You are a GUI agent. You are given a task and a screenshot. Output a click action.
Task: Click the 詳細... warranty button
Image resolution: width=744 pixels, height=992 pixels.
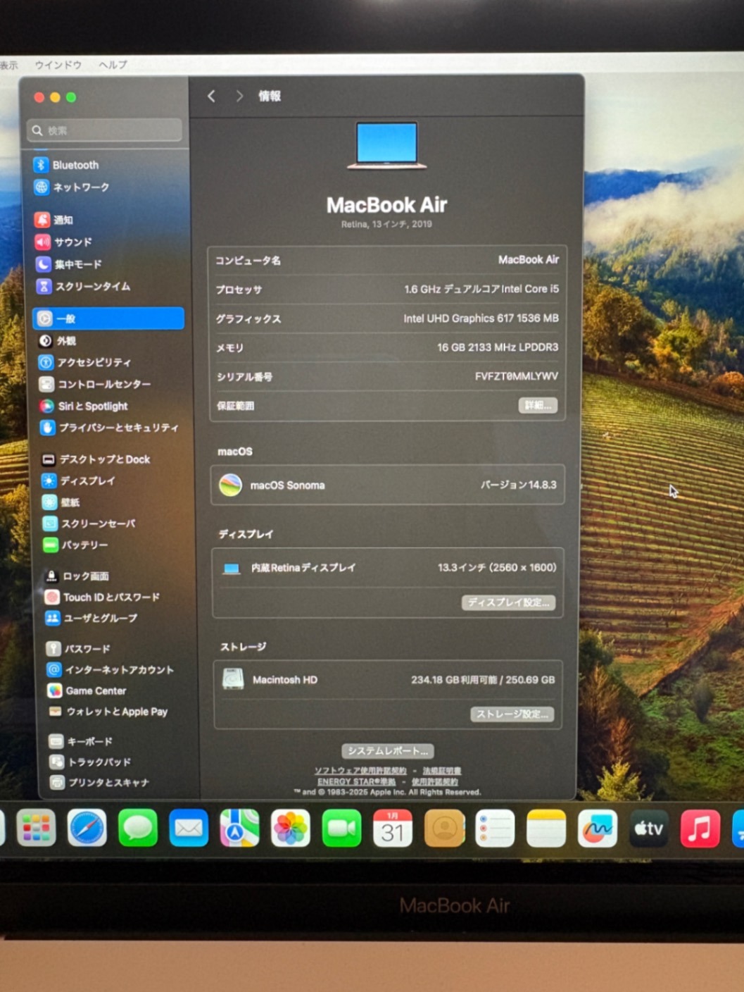(x=538, y=405)
